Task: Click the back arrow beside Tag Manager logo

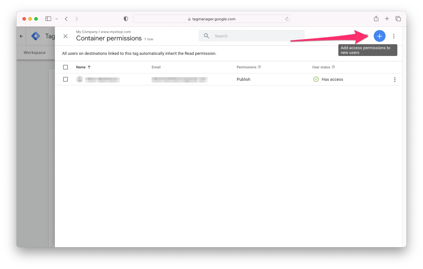Action: coord(21,36)
